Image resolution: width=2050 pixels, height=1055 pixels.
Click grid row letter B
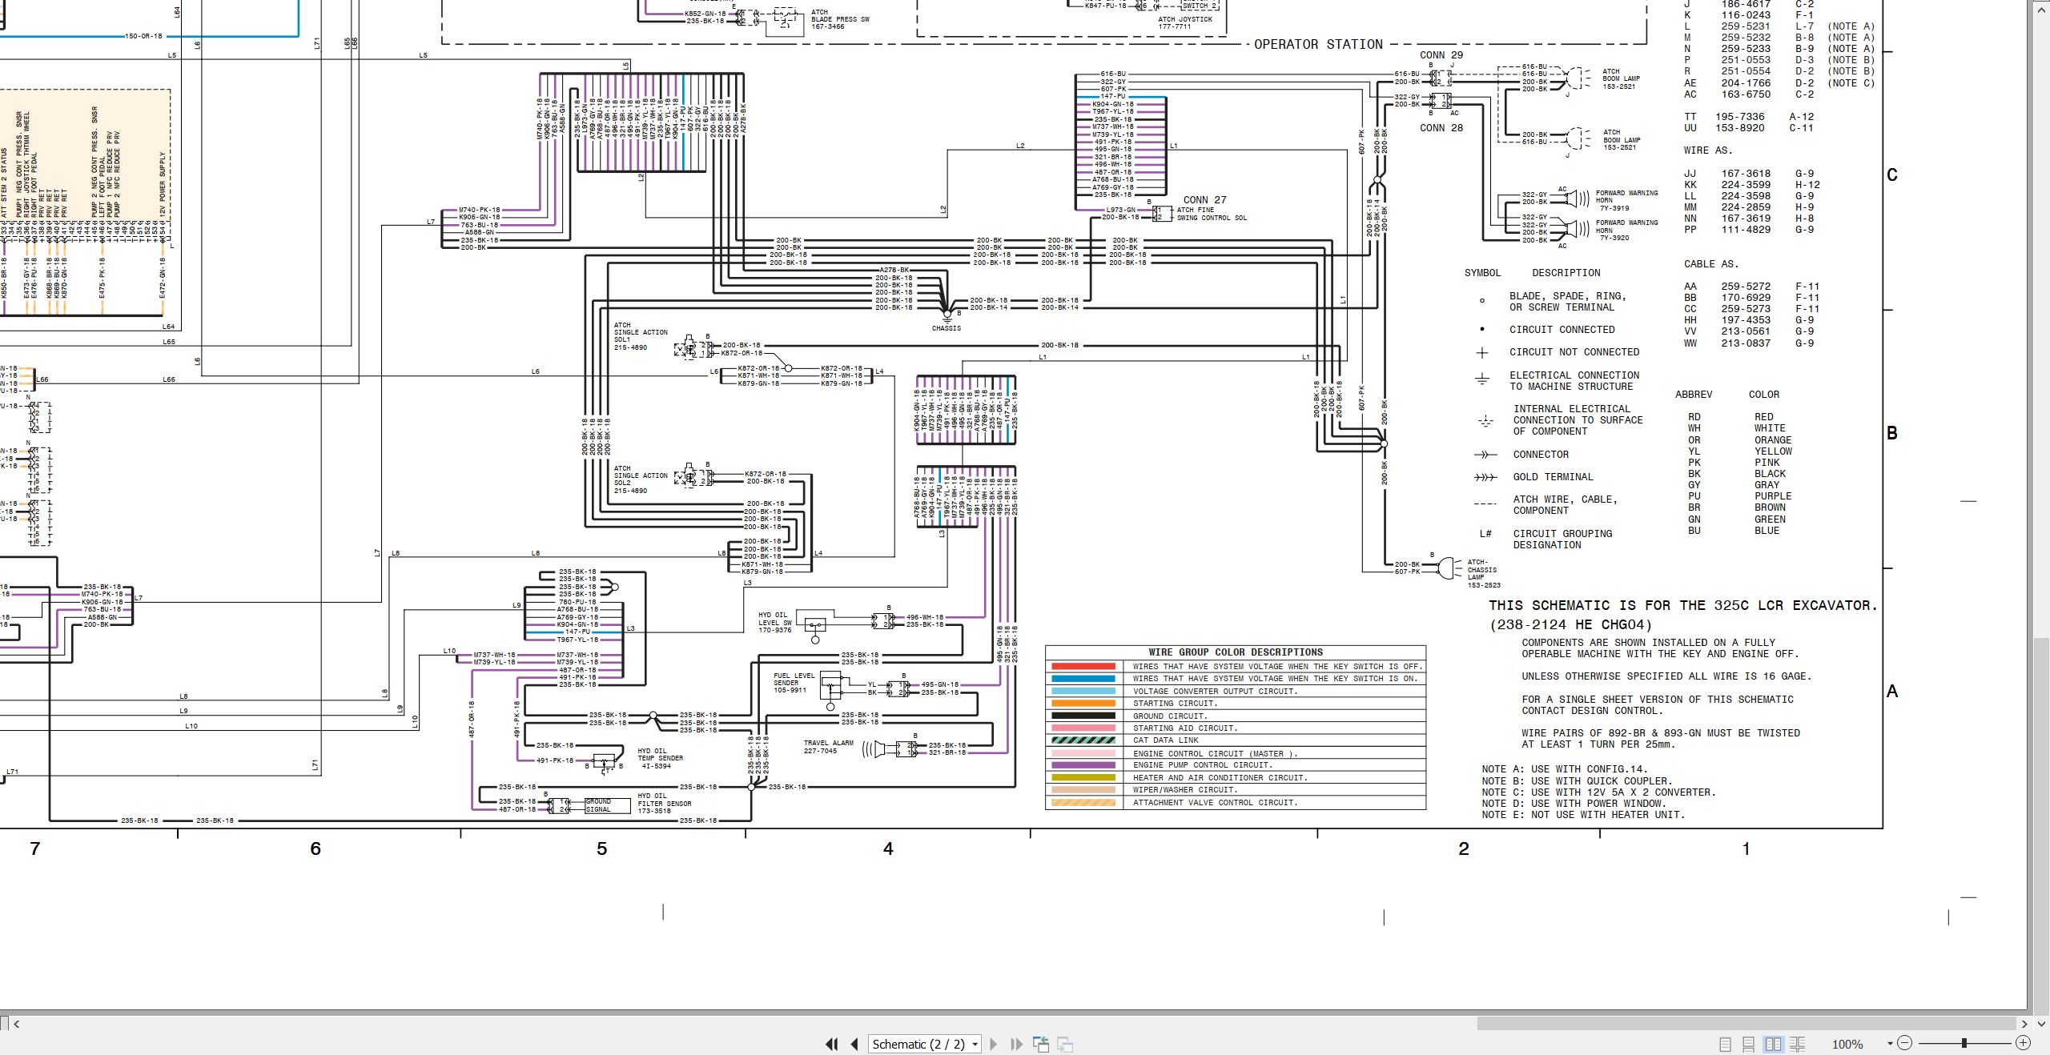(1892, 433)
